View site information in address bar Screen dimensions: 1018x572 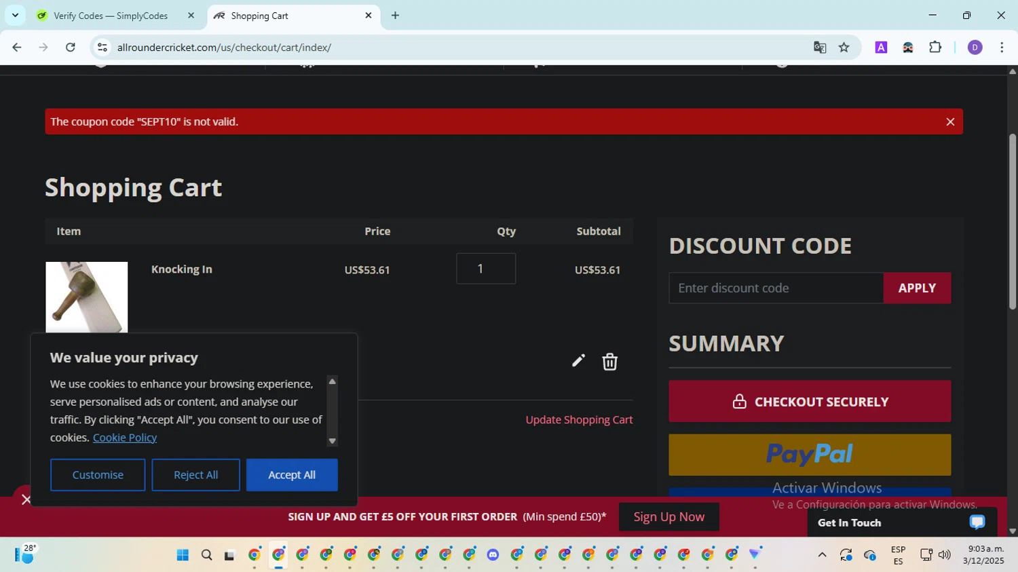(102, 47)
